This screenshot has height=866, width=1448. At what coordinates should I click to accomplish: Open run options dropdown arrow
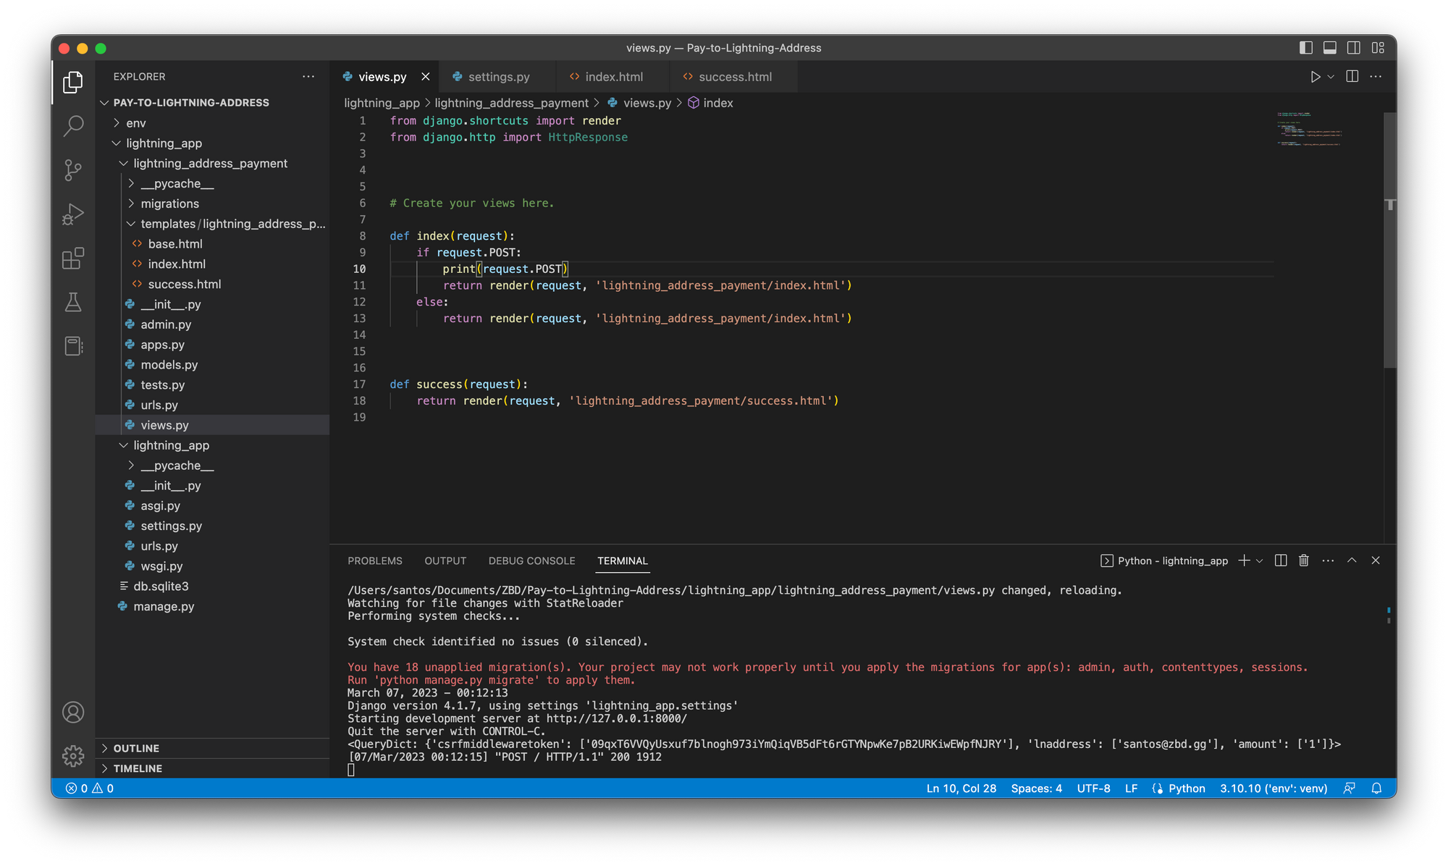[x=1331, y=77]
